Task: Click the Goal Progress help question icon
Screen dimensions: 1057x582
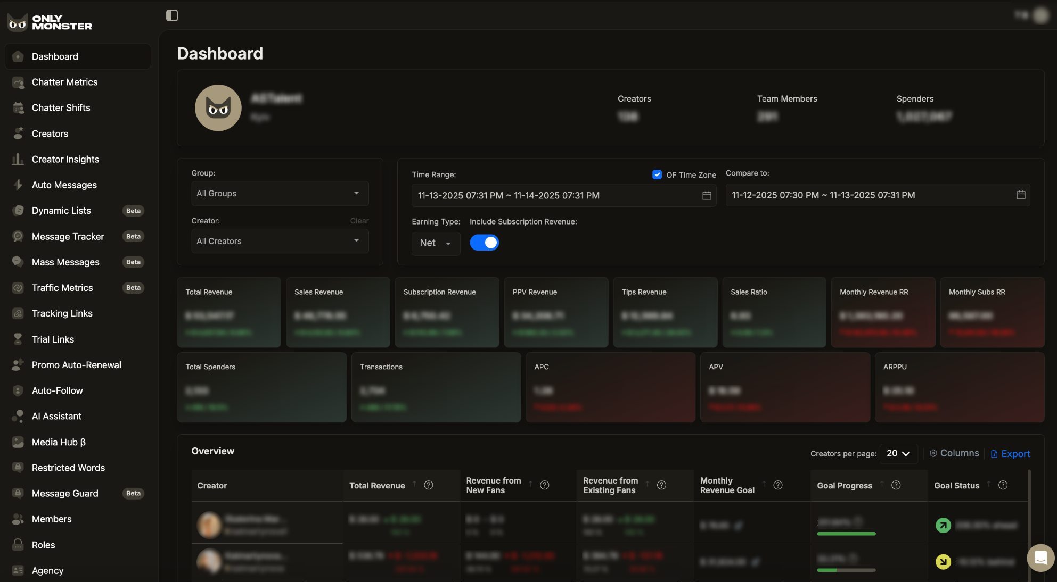Action: [x=896, y=485]
